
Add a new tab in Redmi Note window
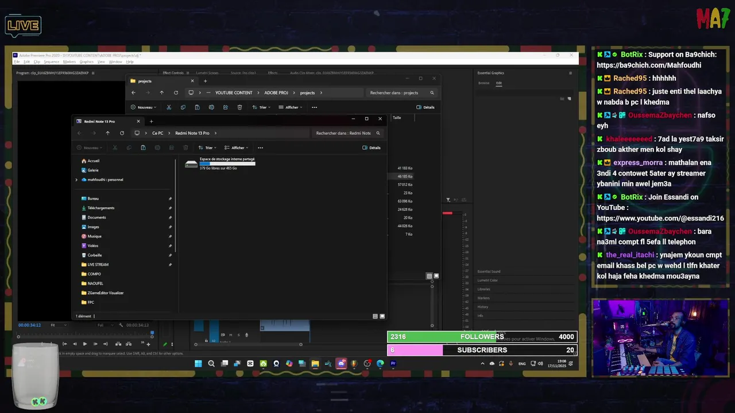pos(152,121)
